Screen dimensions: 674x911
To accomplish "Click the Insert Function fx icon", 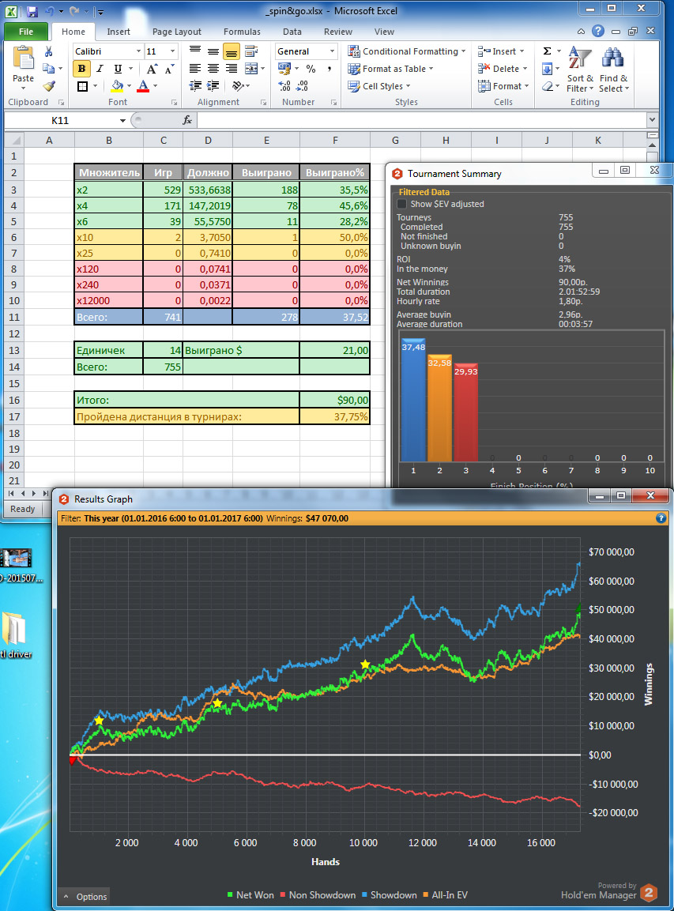I will point(187,120).
